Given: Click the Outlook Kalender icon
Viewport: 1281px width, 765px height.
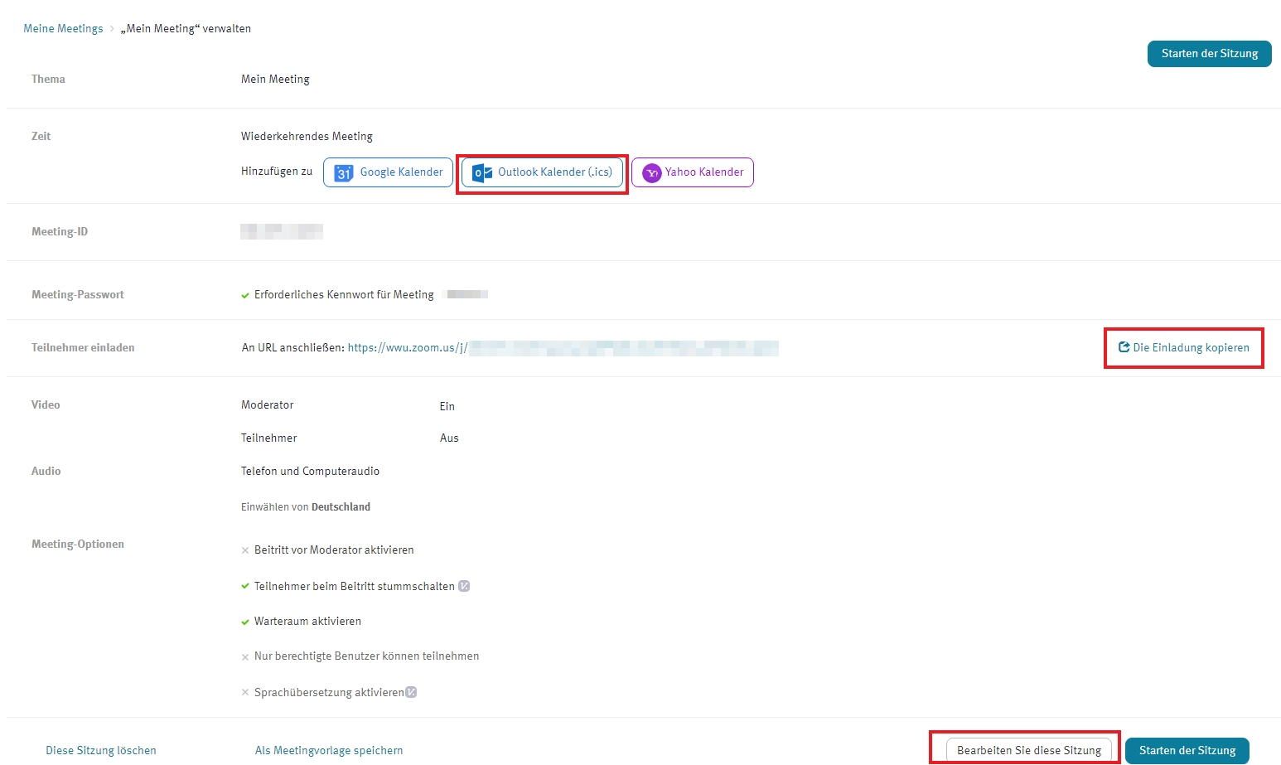Looking at the screenshot, I should coord(481,172).
